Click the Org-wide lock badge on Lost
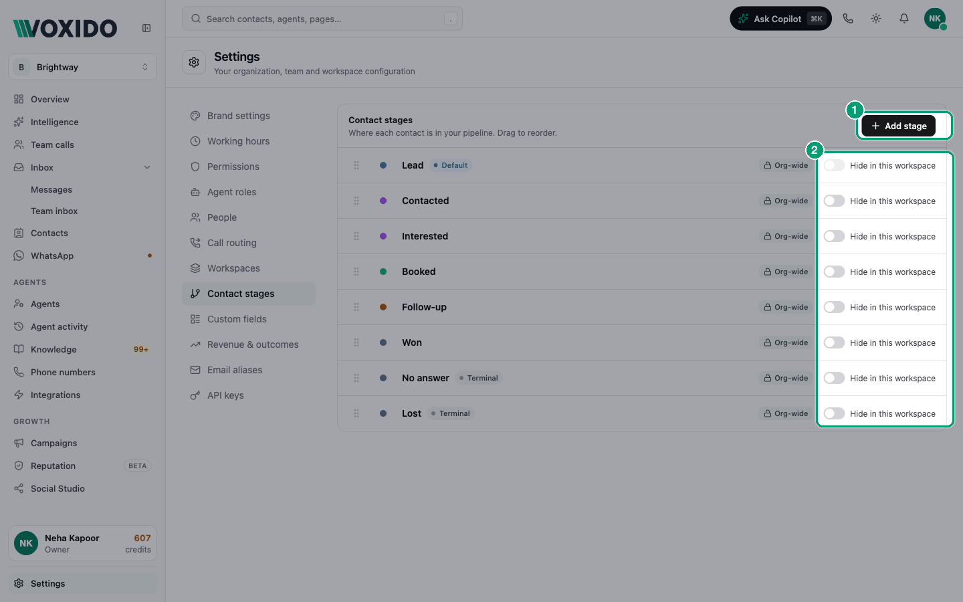The width and height of the screenshot is (963, 602). click(786, 413)
